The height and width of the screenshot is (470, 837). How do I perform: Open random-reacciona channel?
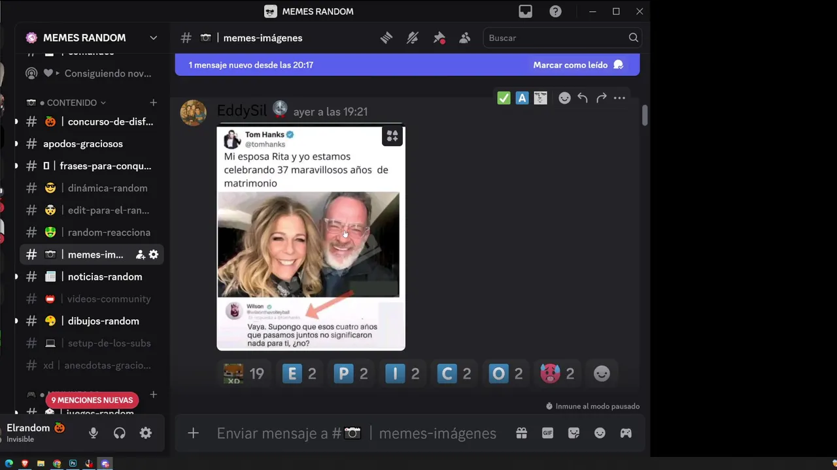(x=92, y=232)
